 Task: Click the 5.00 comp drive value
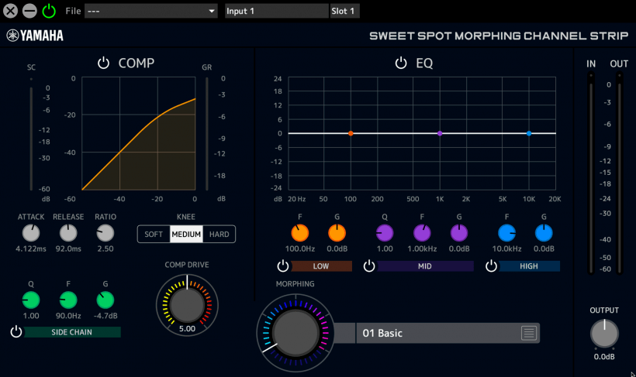(187, 328)
